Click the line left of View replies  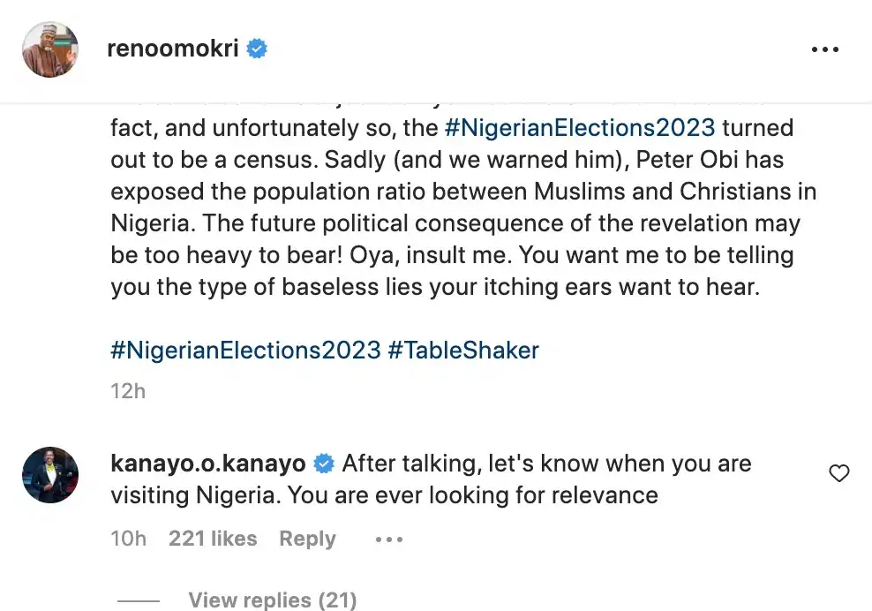click(139, 601)
